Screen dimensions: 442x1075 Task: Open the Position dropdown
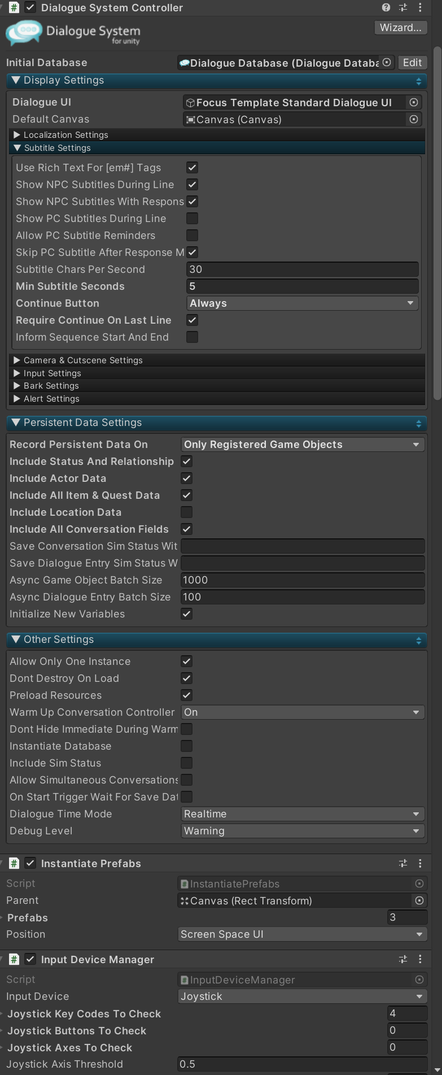pyautogui.click(x=302, y=934)
